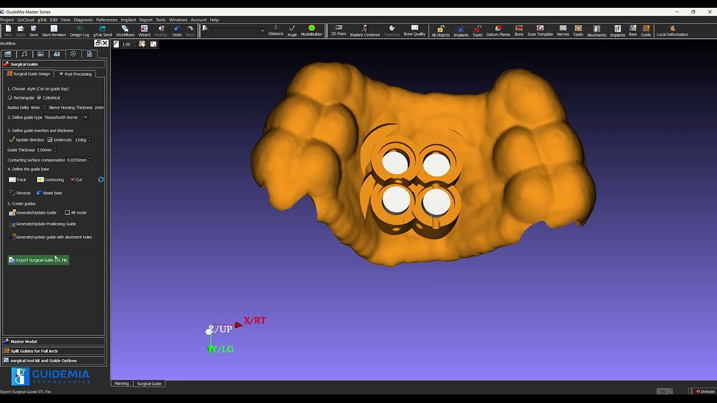Select the Angle measurement tool
Screen dimensions: 717x403
tap(292, 30)
